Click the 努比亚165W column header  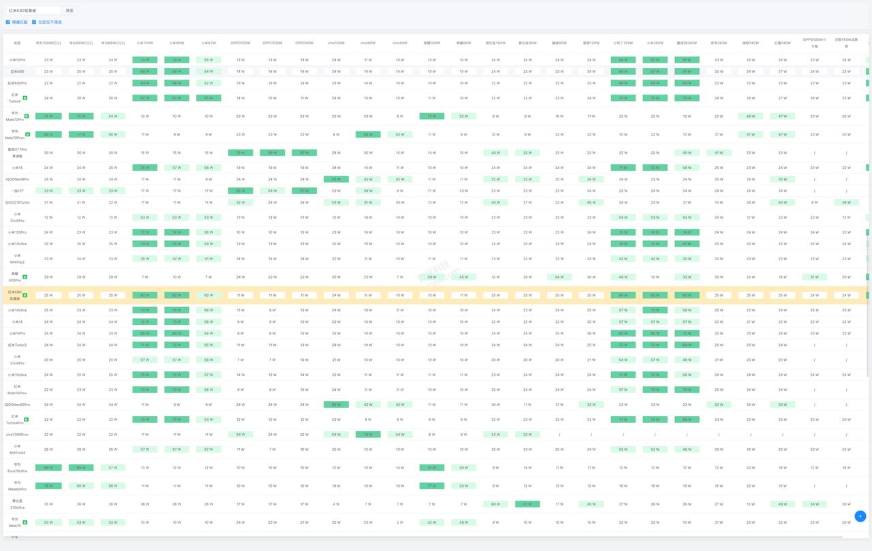click(x=495, y=43)
